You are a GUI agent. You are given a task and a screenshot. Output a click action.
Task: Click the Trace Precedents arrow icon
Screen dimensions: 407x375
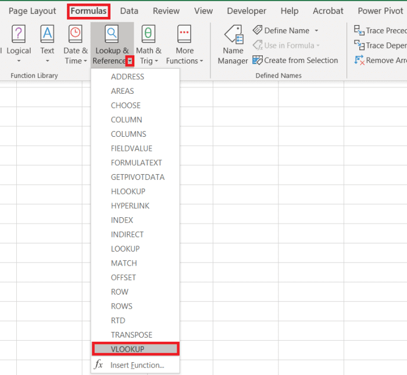pos(359,30)
